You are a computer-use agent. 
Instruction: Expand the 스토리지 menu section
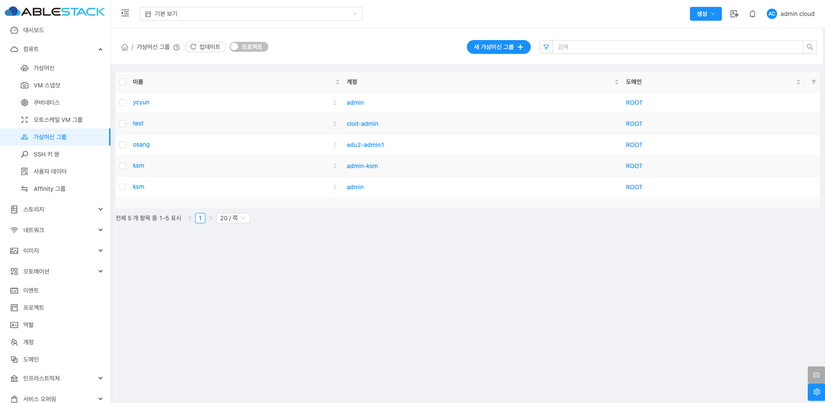[x=55, y=209]
